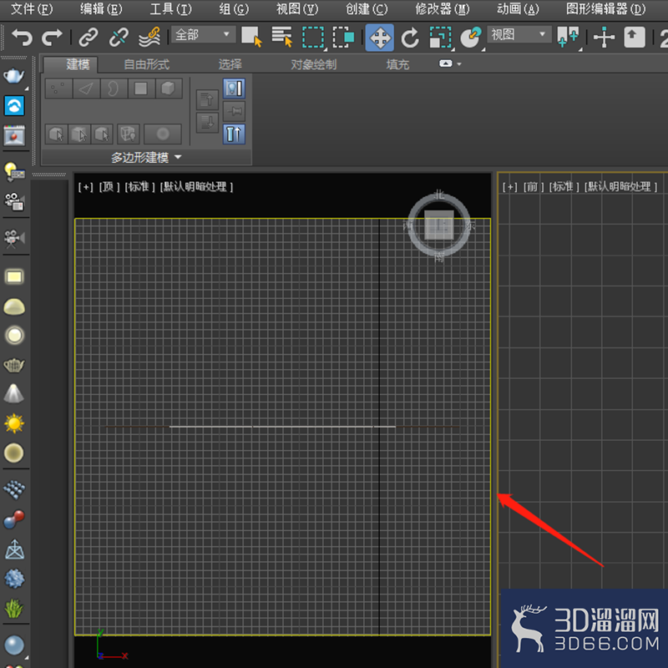Click the lightbulb light lister icon in sidebar
The image size is (668, 668).
point(14,172)
